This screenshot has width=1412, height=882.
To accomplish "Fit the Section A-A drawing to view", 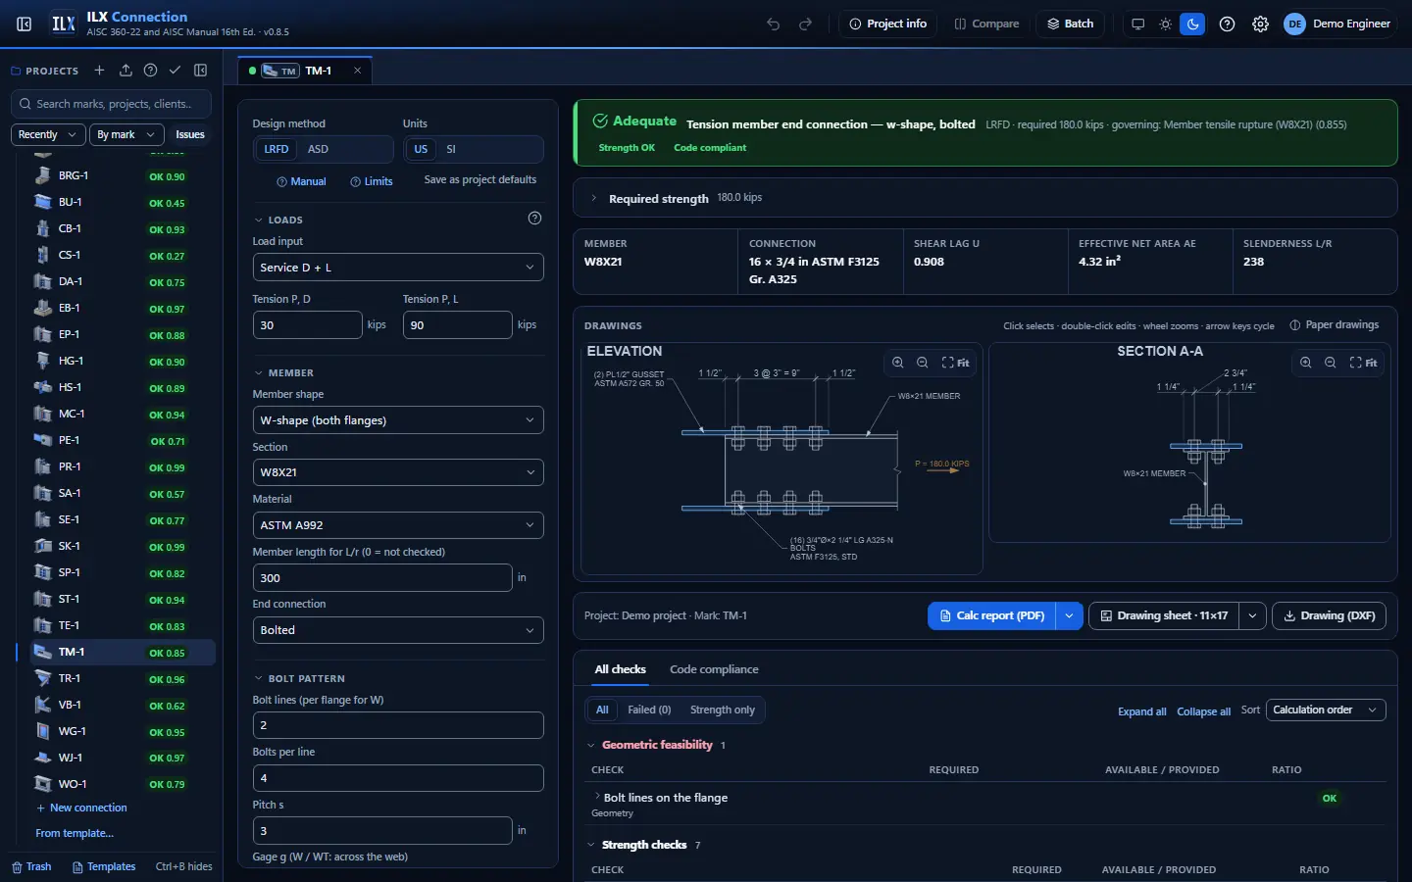I will tap(1363, 363).
